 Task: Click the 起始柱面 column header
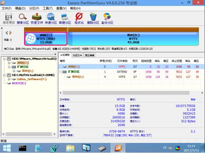point(146,61)
